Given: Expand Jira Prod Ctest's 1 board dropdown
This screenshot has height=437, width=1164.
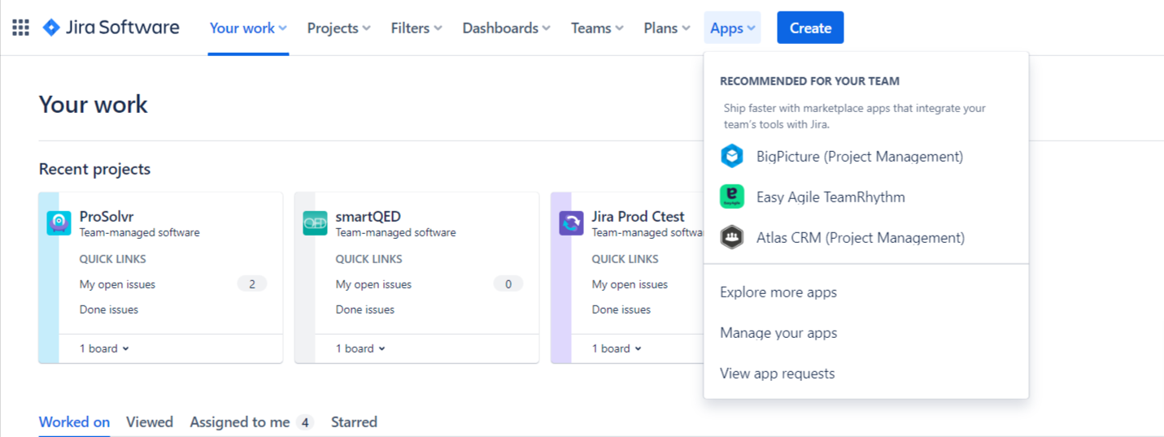Looking at the screenshot, I should coord(617,348).
